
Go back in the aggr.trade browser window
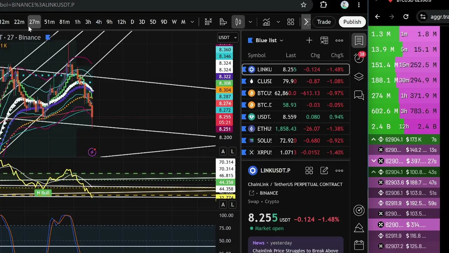[x=377, y=17]
